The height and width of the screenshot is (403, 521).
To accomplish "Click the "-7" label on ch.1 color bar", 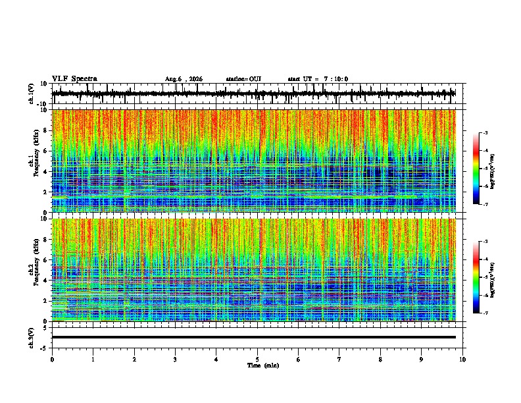I will (485, 204).
